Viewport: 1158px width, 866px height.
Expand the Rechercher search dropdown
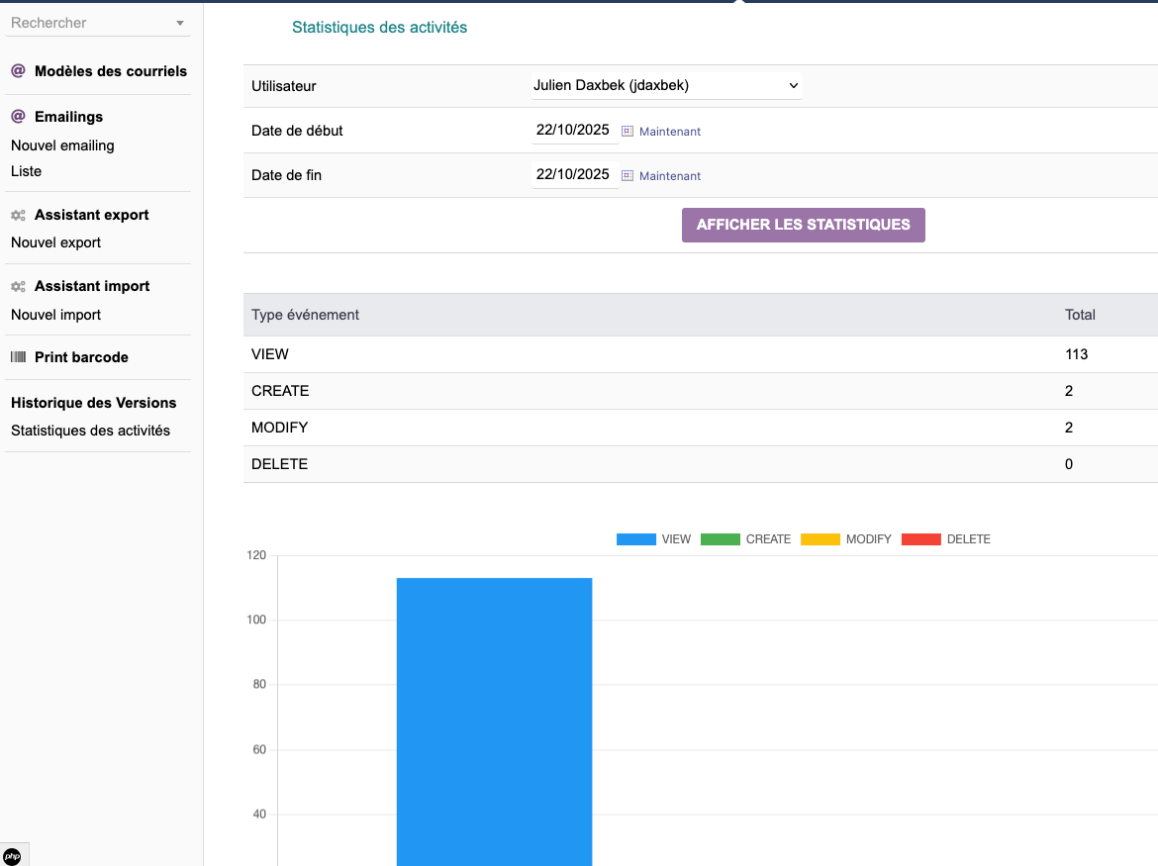pos(179,23)
